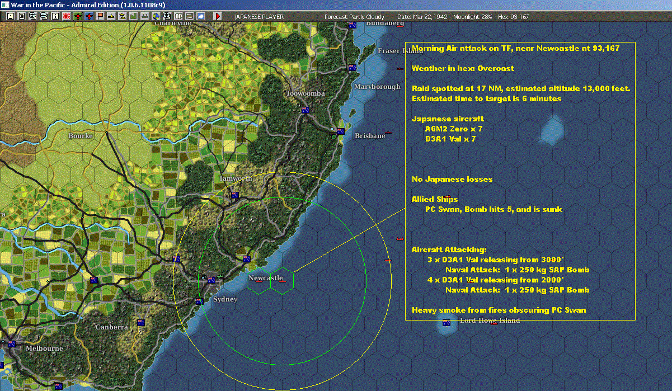Click red plane on green background icon

(x=77, y=17)
